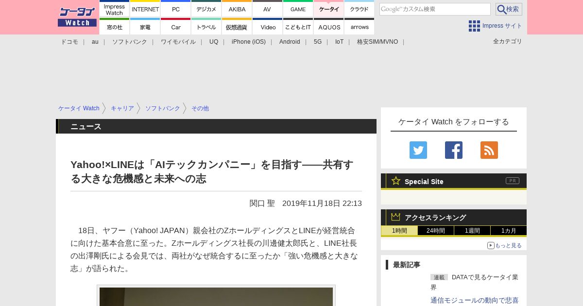The width and height of the screenshot is (583, 306).
Task: Select the 1カ月 ranking tab
Action: coord(509,231)
